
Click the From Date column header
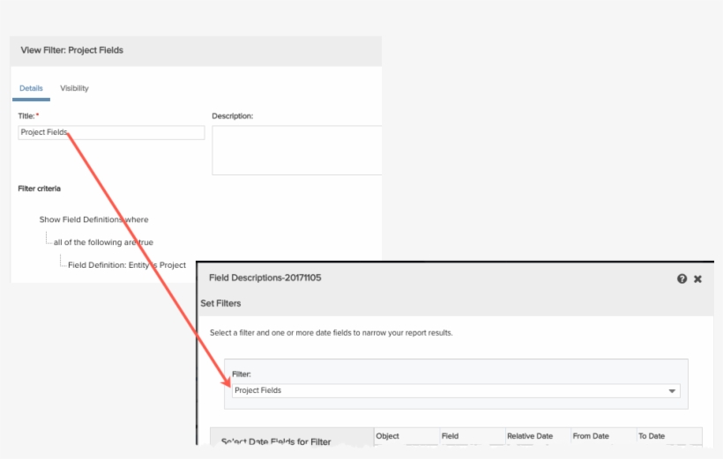coord(593,436)
